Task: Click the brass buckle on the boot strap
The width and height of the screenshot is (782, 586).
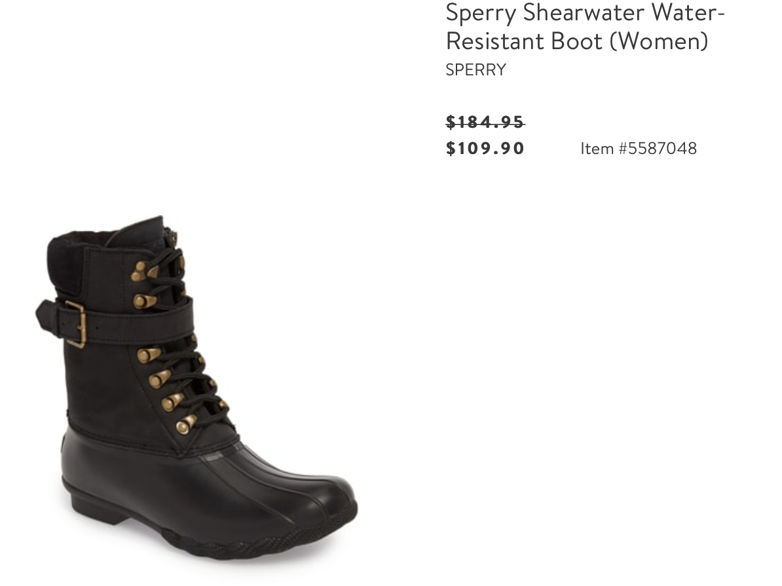Action: pos(75,324)
